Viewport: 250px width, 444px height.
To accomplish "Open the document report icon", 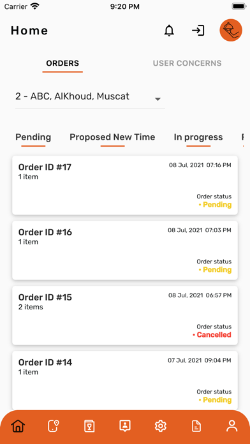I will pyautogui.click(x=196, y=426).
